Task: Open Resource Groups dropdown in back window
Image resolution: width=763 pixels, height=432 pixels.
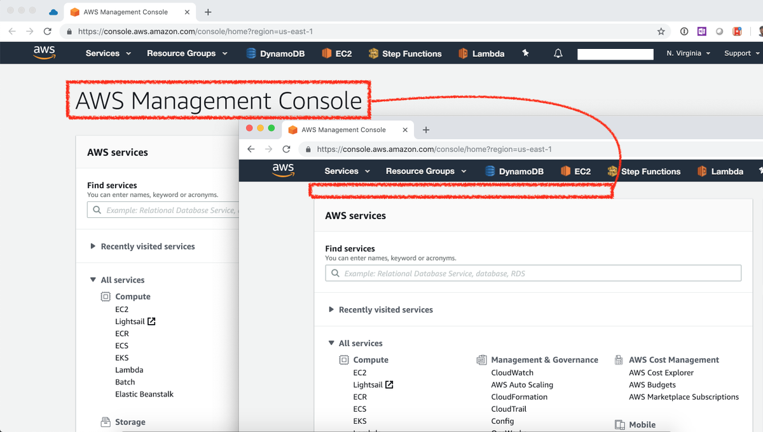Action: pos(187,53)
